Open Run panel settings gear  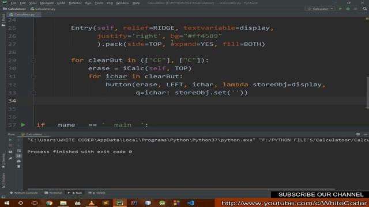(x=358, y=134)
